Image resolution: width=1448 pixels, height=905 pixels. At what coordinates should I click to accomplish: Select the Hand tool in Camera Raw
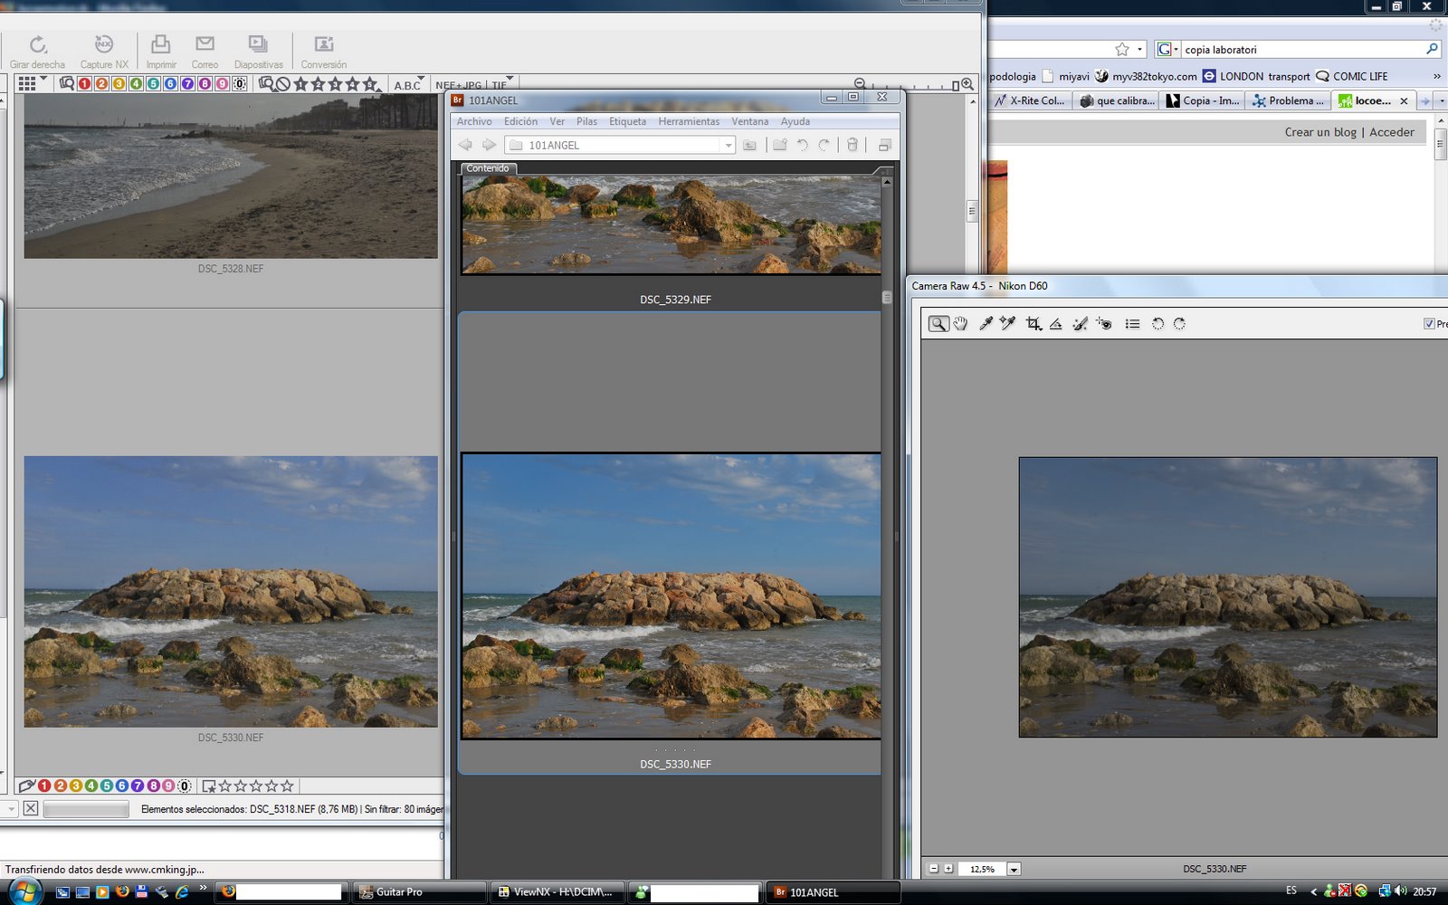[960, 324]
